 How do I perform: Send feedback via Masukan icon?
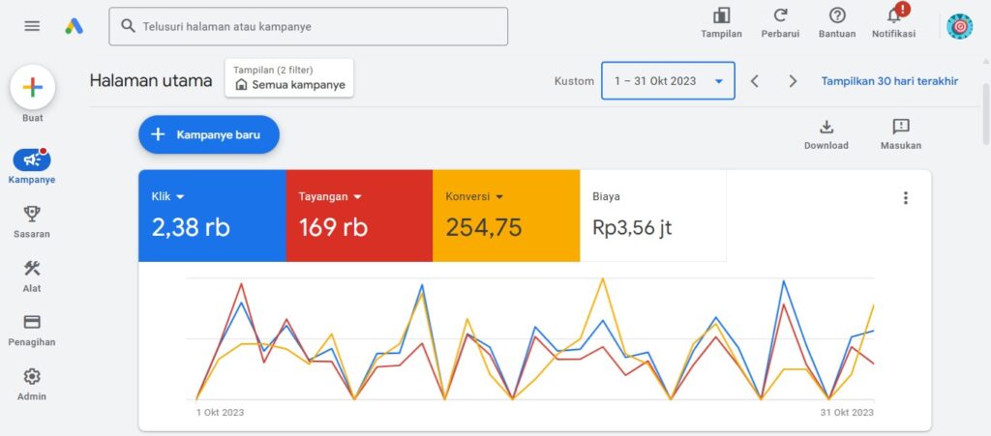[x=900, y=127]
